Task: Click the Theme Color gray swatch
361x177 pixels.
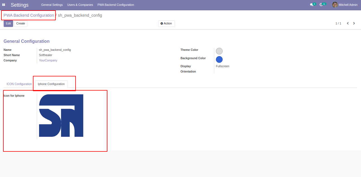Action: point(219,51)
